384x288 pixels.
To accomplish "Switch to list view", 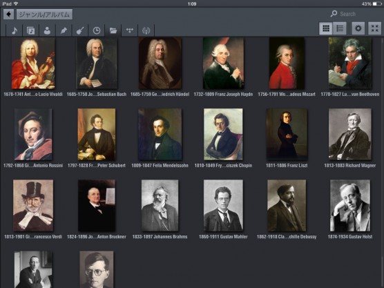I will click(340, 28).
